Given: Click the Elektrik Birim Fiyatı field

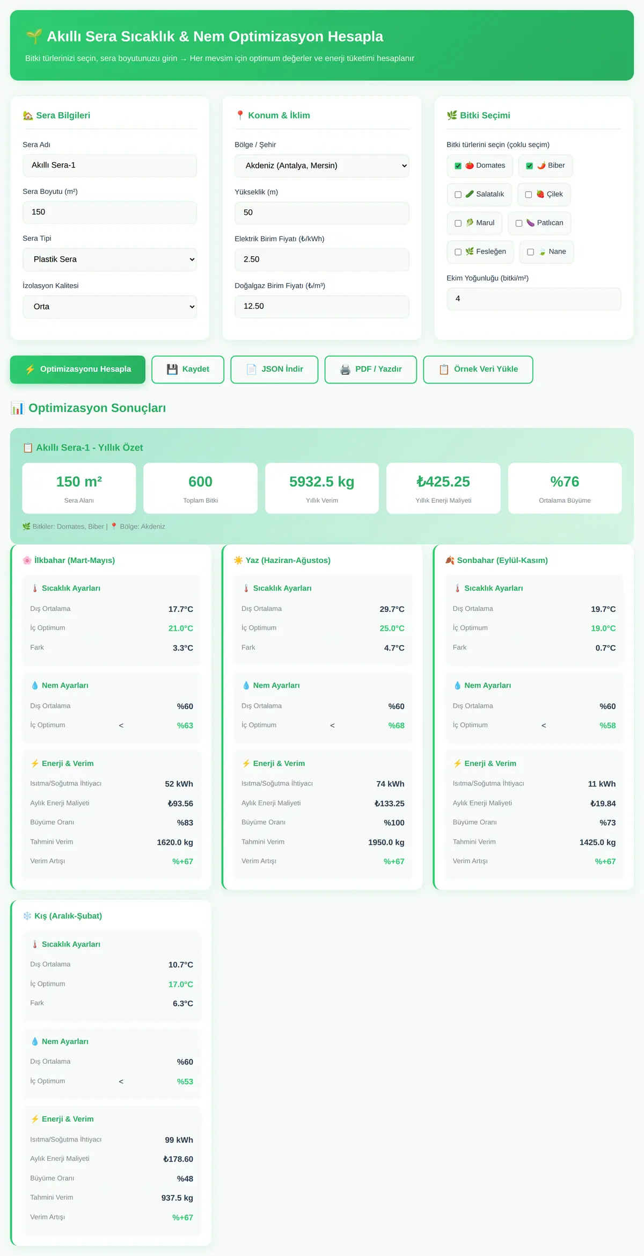Looking at the screenshot, I should 322,259.
